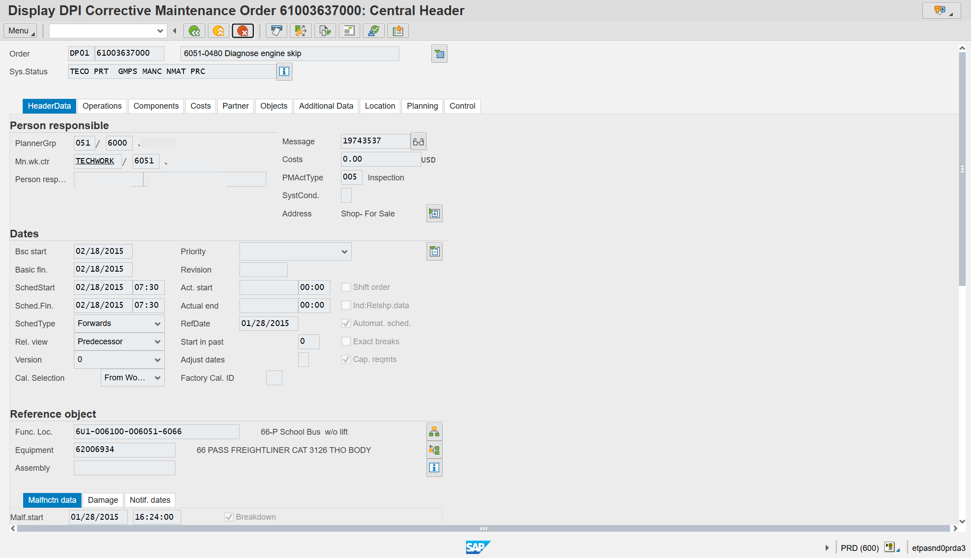The height and width of the screenshot is (558, 971).
Task: Display message via glasses icon
Action: click(x=418, y=141)
